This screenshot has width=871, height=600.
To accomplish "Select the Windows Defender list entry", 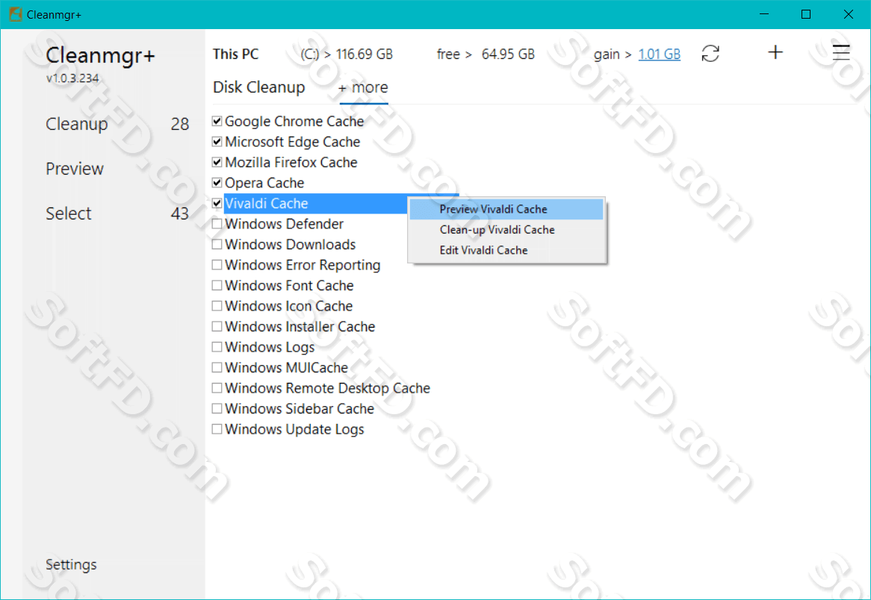I will pos(284,224).
